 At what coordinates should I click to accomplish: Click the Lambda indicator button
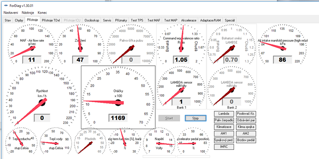coord(224,114)
